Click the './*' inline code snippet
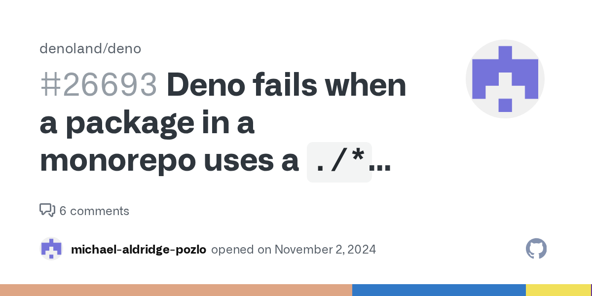592x296 pixels. [339, 162]
